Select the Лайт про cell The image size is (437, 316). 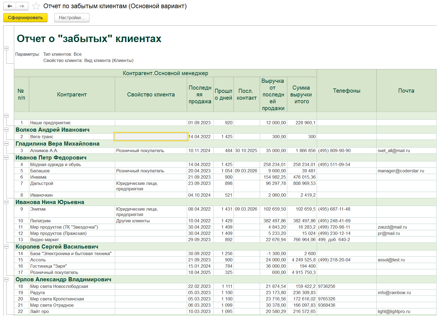[72, 311]
